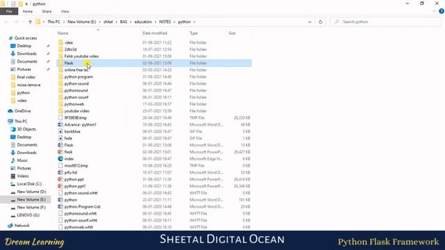Open pinned Desktop under Quick access

pyautogui.click(x=24, y=46)
